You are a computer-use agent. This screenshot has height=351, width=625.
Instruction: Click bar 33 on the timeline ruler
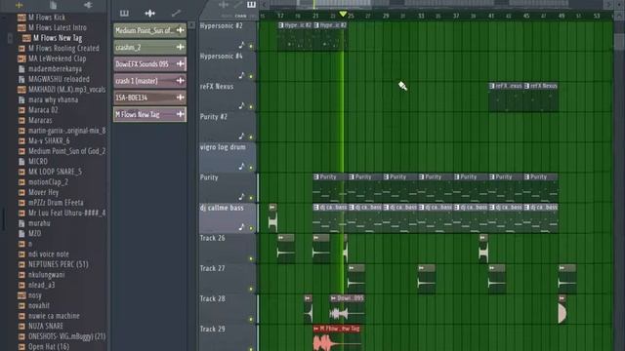[x=421, y=16]
